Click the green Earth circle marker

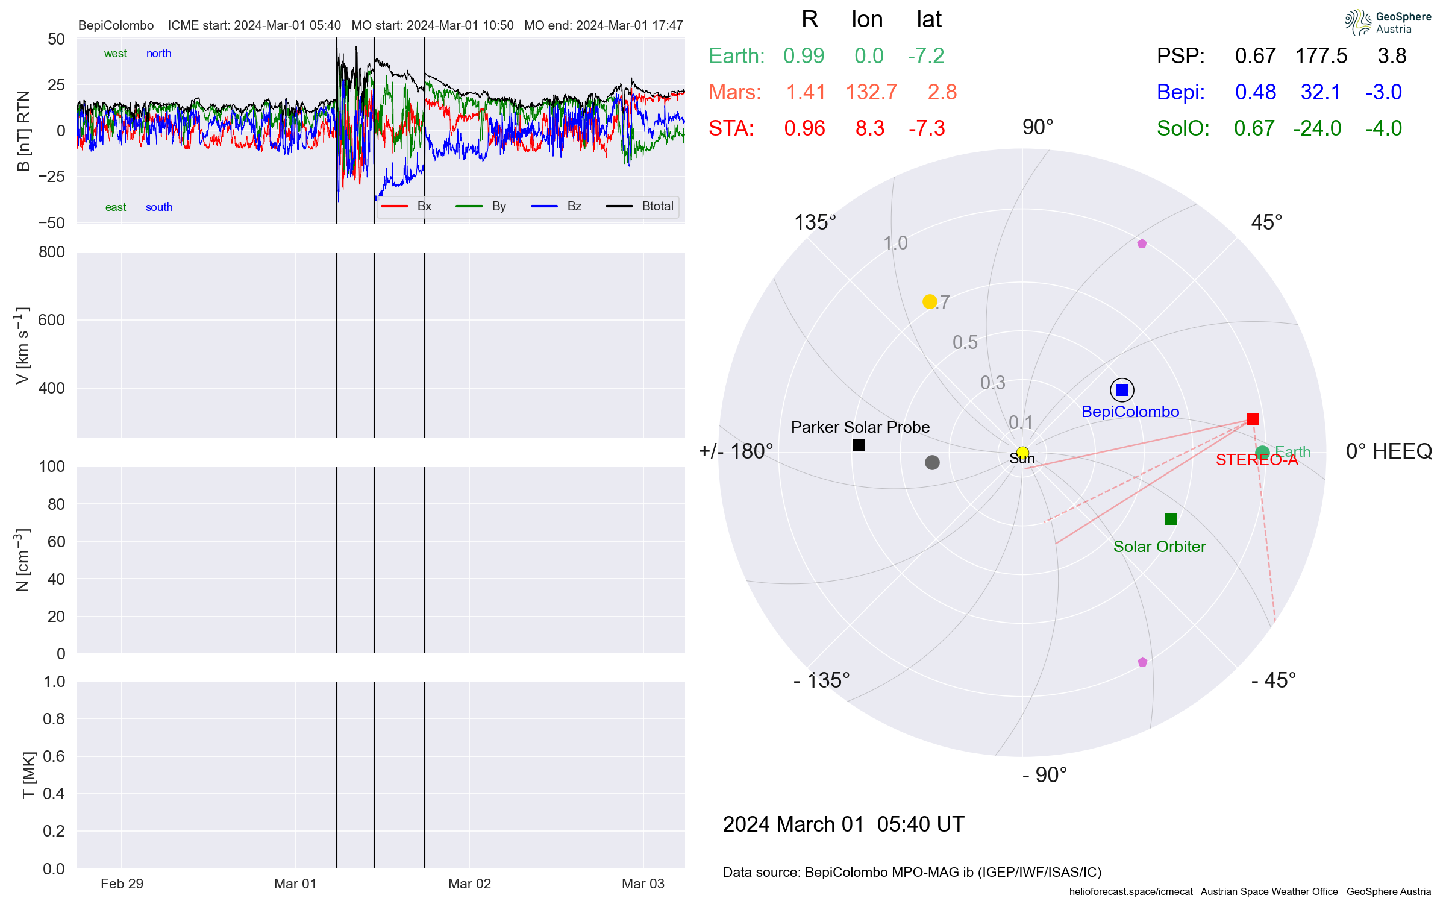pos(1262,453)
